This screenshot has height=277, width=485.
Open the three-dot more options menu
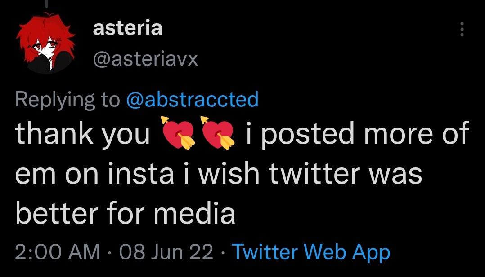pyautogui.click(x=461, y=30)
